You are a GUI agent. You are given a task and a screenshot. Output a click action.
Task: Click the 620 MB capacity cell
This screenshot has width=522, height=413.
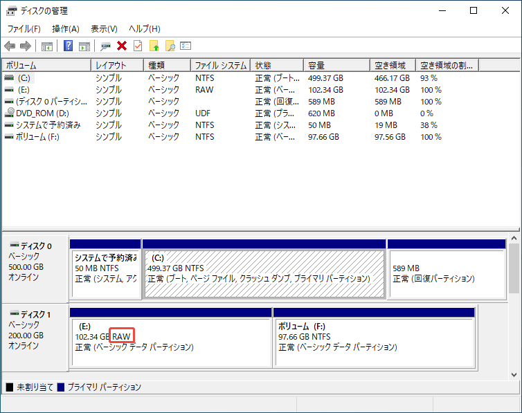coord(321,113)
